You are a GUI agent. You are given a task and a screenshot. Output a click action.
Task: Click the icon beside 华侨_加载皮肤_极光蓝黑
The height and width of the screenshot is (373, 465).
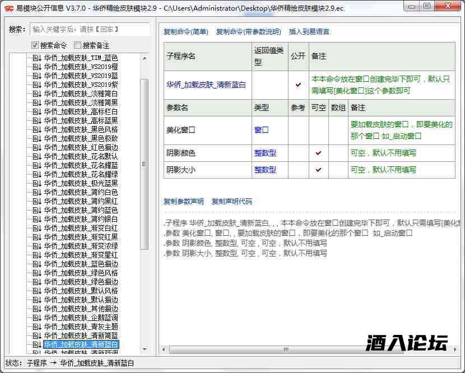pos(37,183)
